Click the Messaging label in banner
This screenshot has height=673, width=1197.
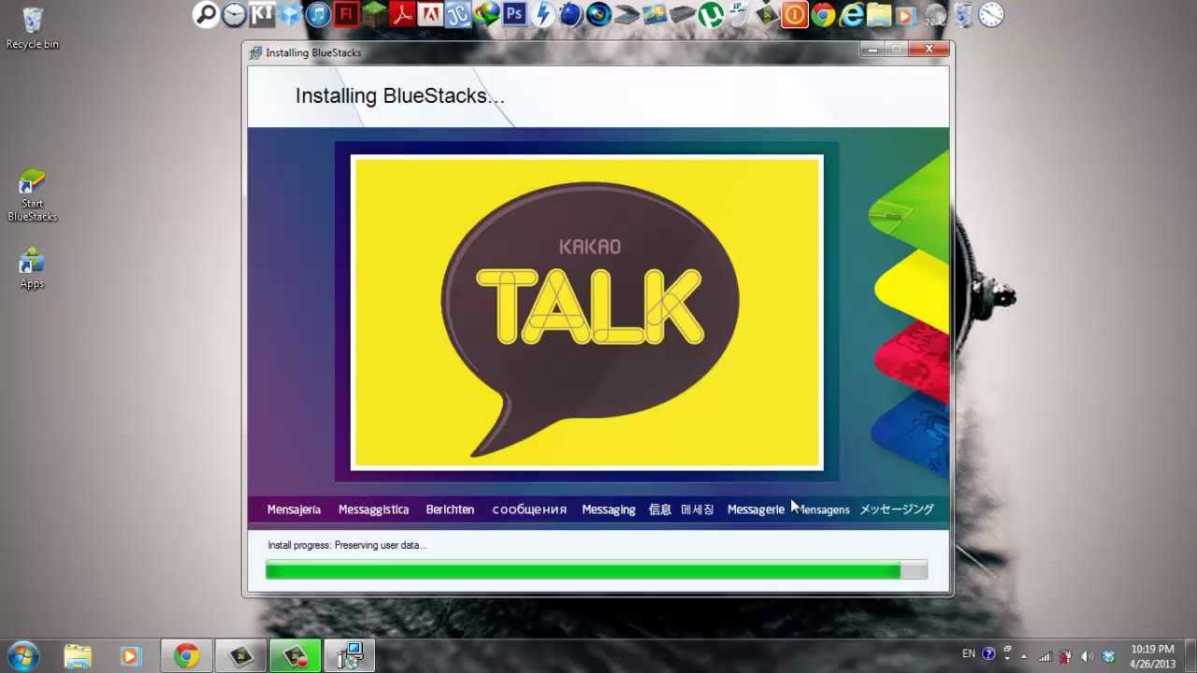click(x=608, y=509)
